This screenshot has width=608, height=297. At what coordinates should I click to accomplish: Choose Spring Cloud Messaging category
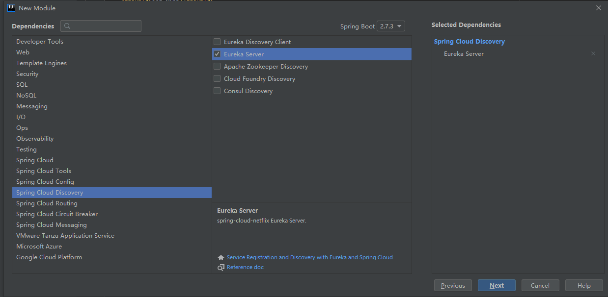point(112,225)
